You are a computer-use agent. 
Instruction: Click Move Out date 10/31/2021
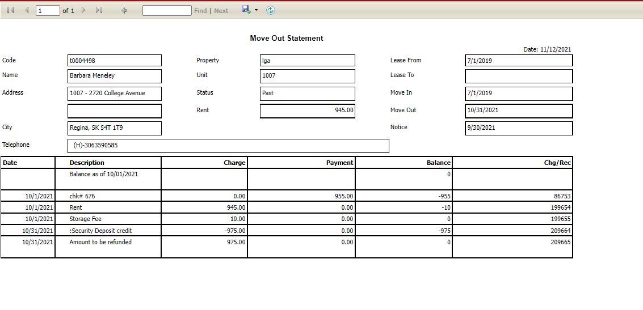coord(519,111)
